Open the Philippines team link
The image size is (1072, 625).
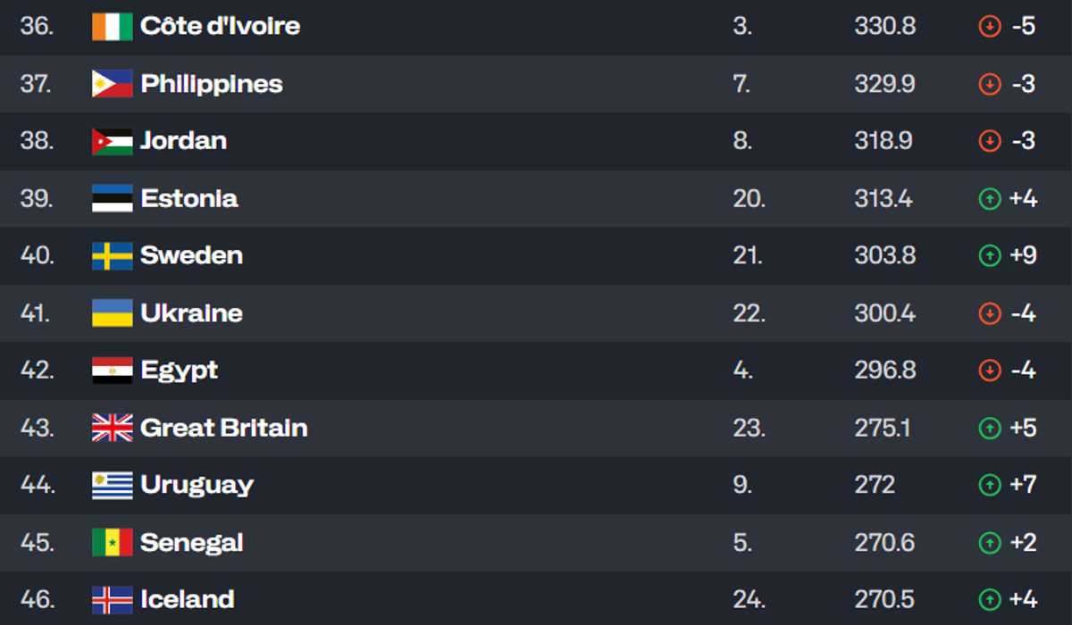coord(211,84)
